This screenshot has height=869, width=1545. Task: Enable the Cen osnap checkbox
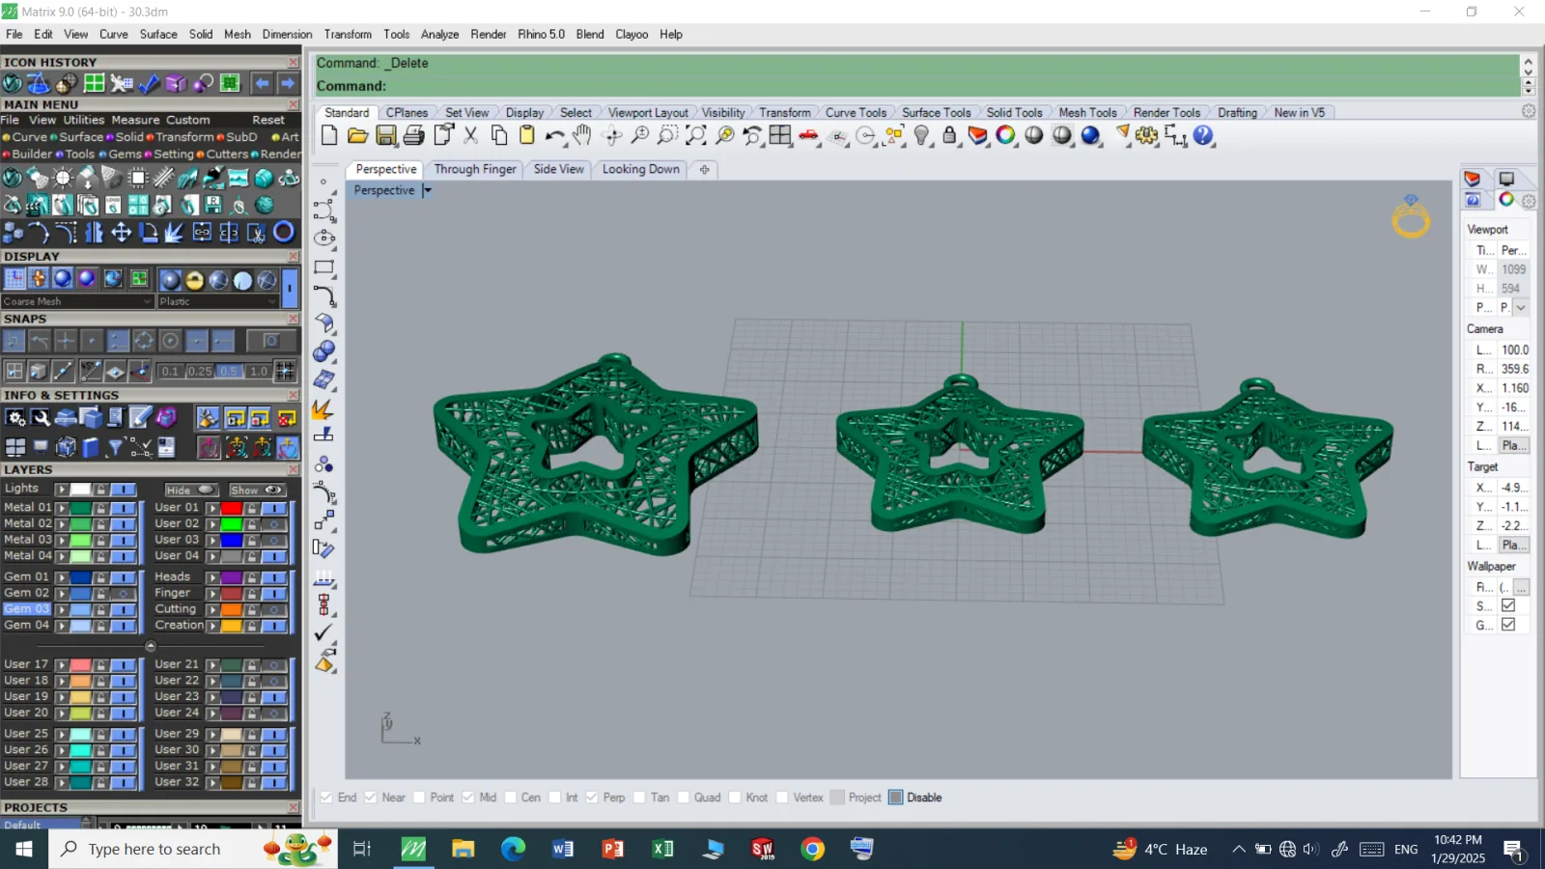[x=511, y=798]
